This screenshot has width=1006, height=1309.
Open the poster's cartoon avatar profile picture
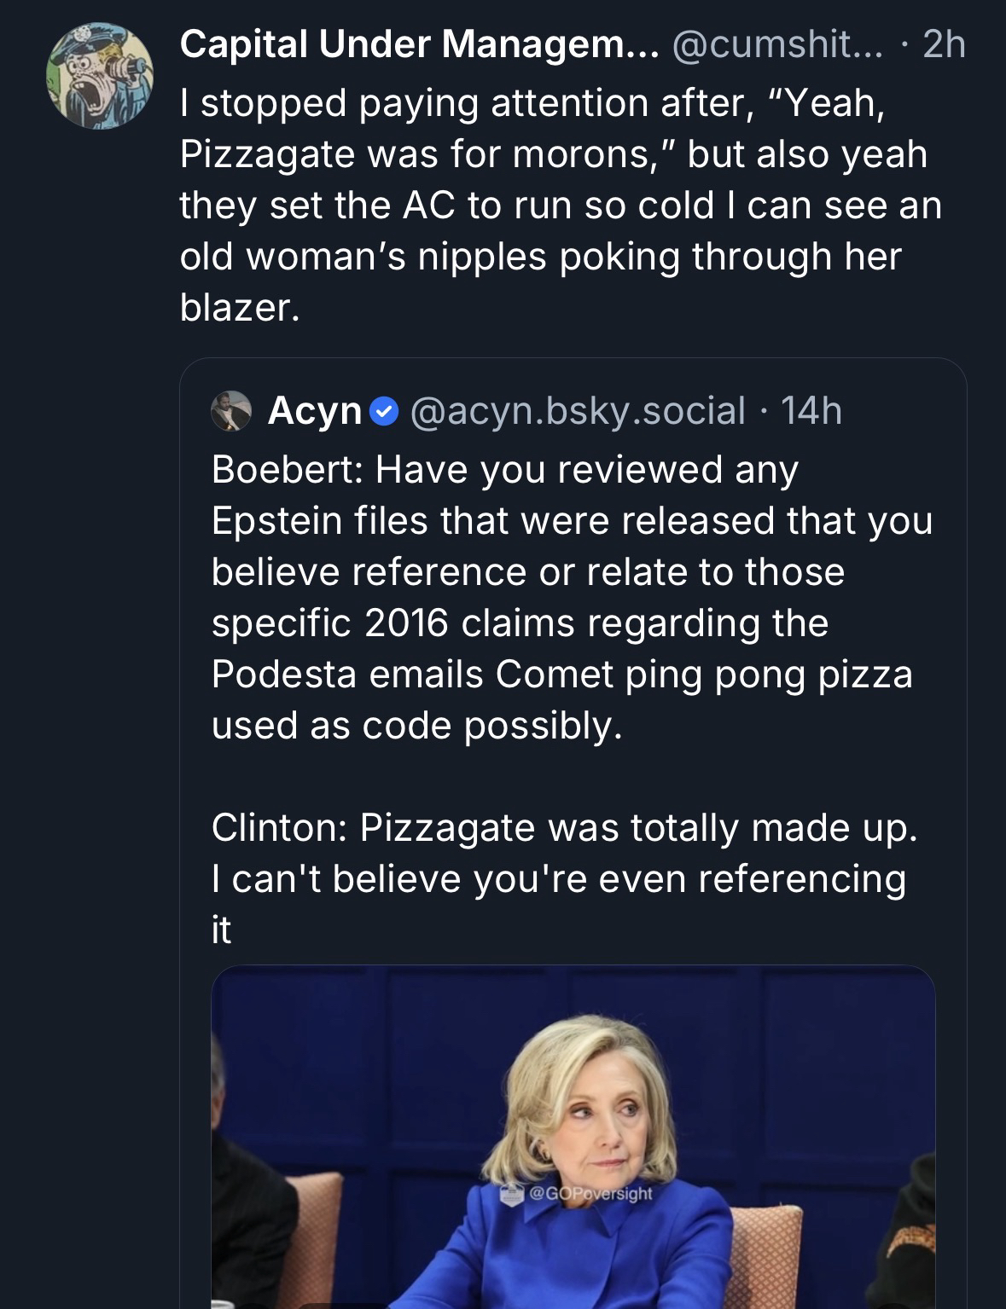click(x=100, y=76)
